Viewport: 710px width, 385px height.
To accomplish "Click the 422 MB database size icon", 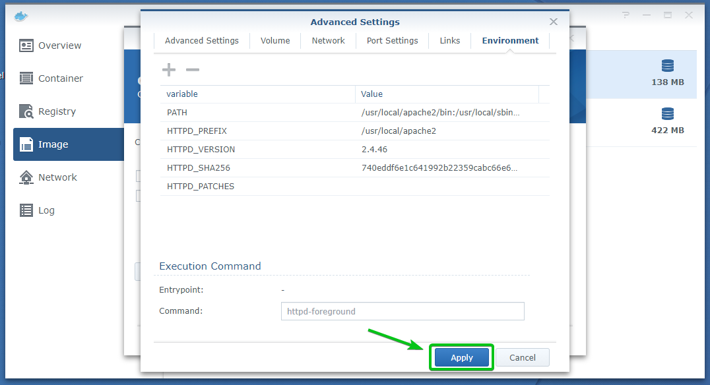I will click(x=668, y=114).
